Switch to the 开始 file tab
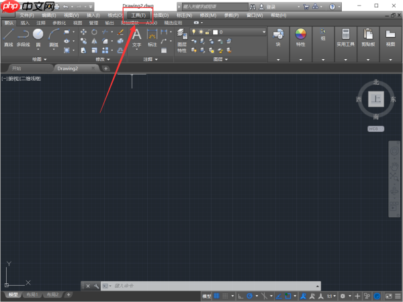 (x=16, y=69)
